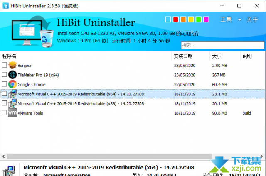Image resolution: width=266 pixels, height=176 pixels.
Task: Click the 20.1 MB size value
Action: (219, 103)
